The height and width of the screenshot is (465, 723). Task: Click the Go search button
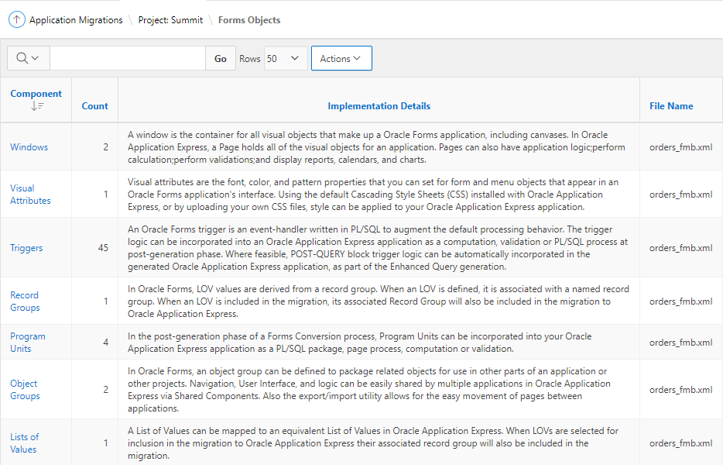221,58
